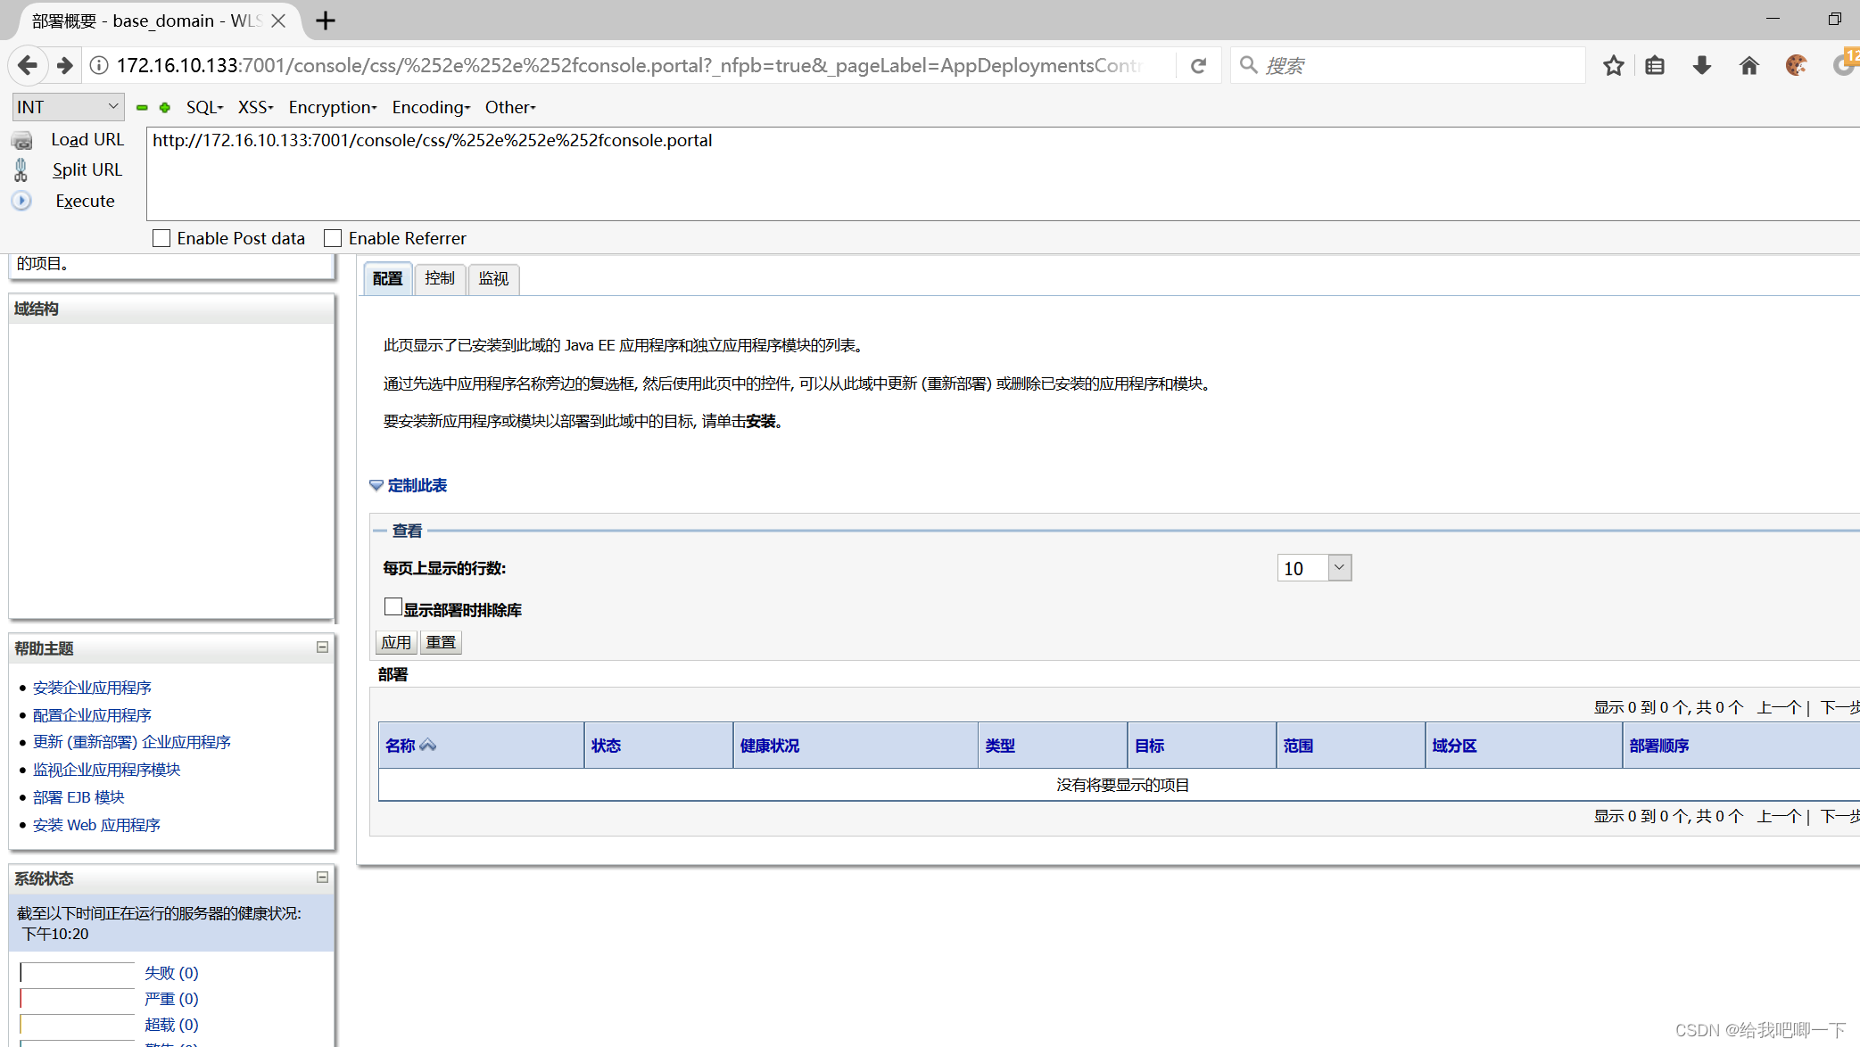Open the INT type dropdown
Image resolution: width=1860 pixels, height=1047 pixels.
coord(68,107)
